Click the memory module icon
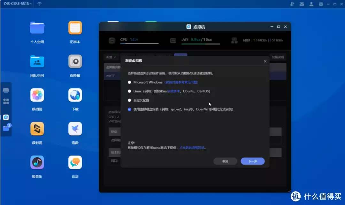Image resolution: width=345 pixels, height=205 pixels. pos(173,41)
